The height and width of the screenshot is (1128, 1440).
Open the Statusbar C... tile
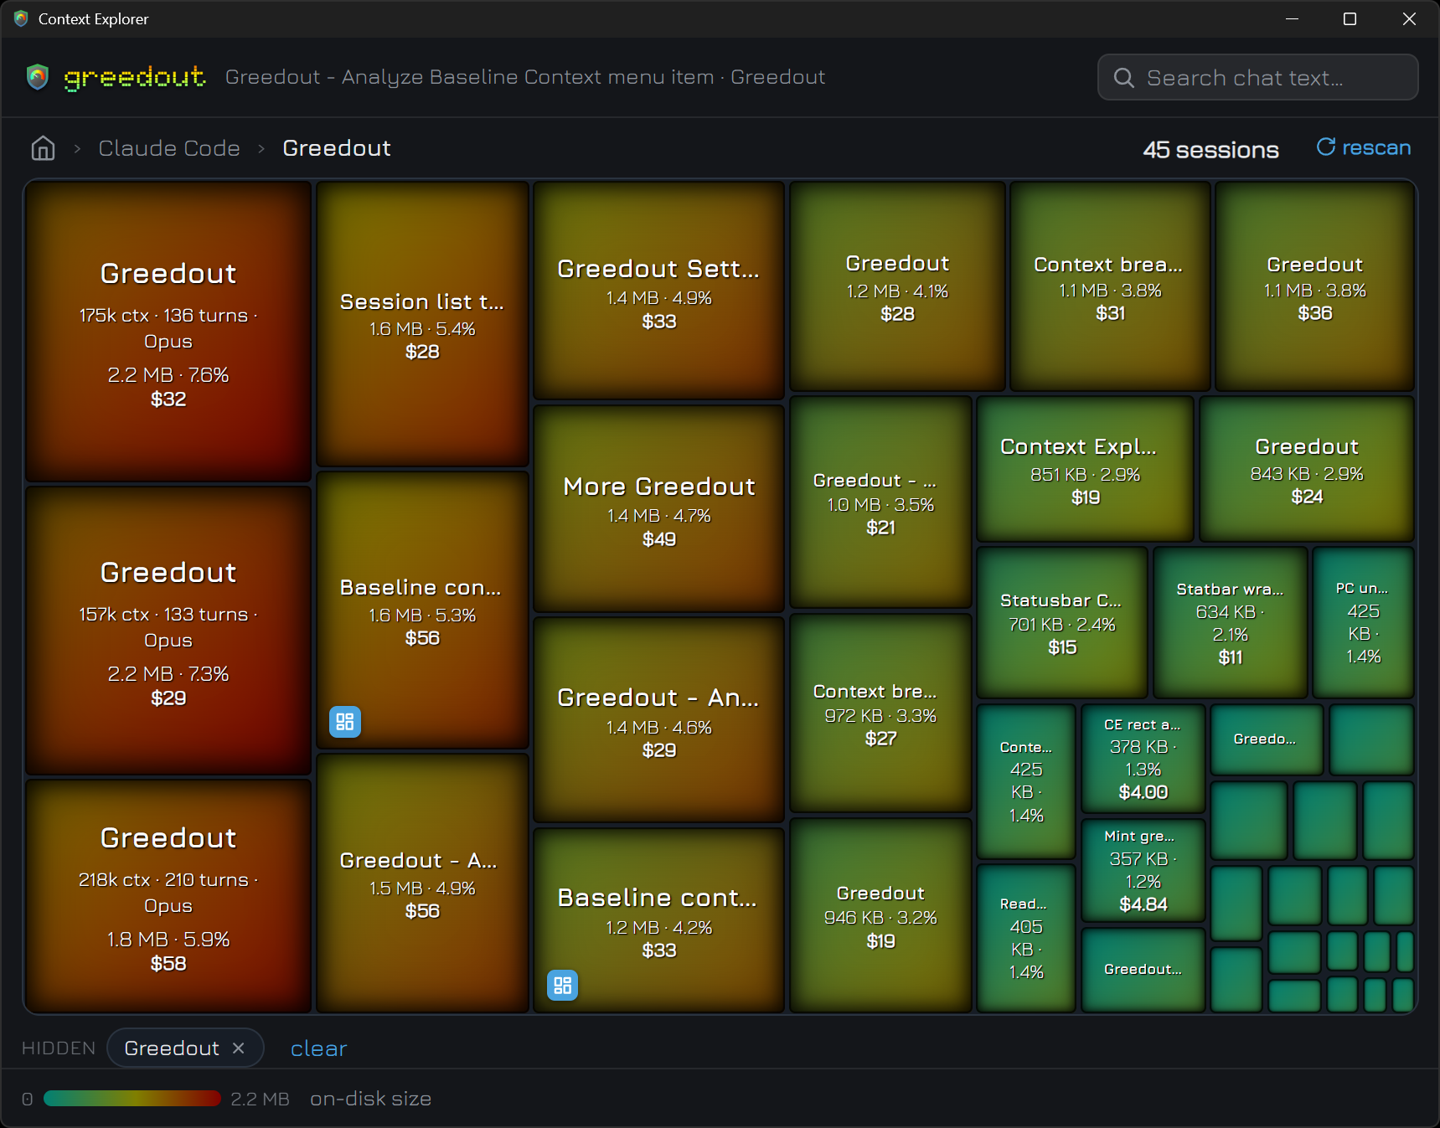click(1062, 622)
